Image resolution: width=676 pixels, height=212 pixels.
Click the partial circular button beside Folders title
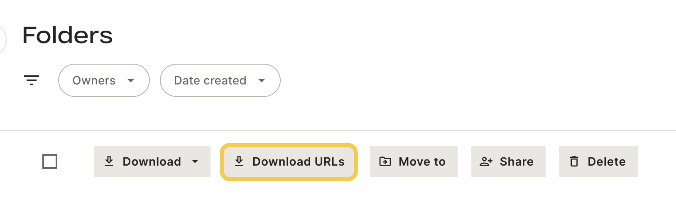(2, 40)
